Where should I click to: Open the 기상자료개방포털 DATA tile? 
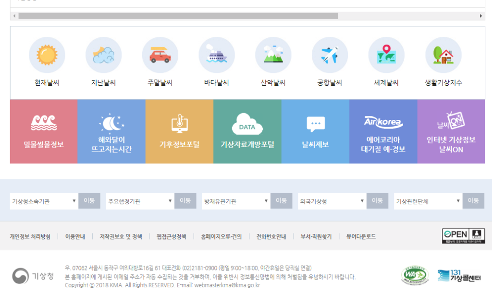[x=247, y=131]
